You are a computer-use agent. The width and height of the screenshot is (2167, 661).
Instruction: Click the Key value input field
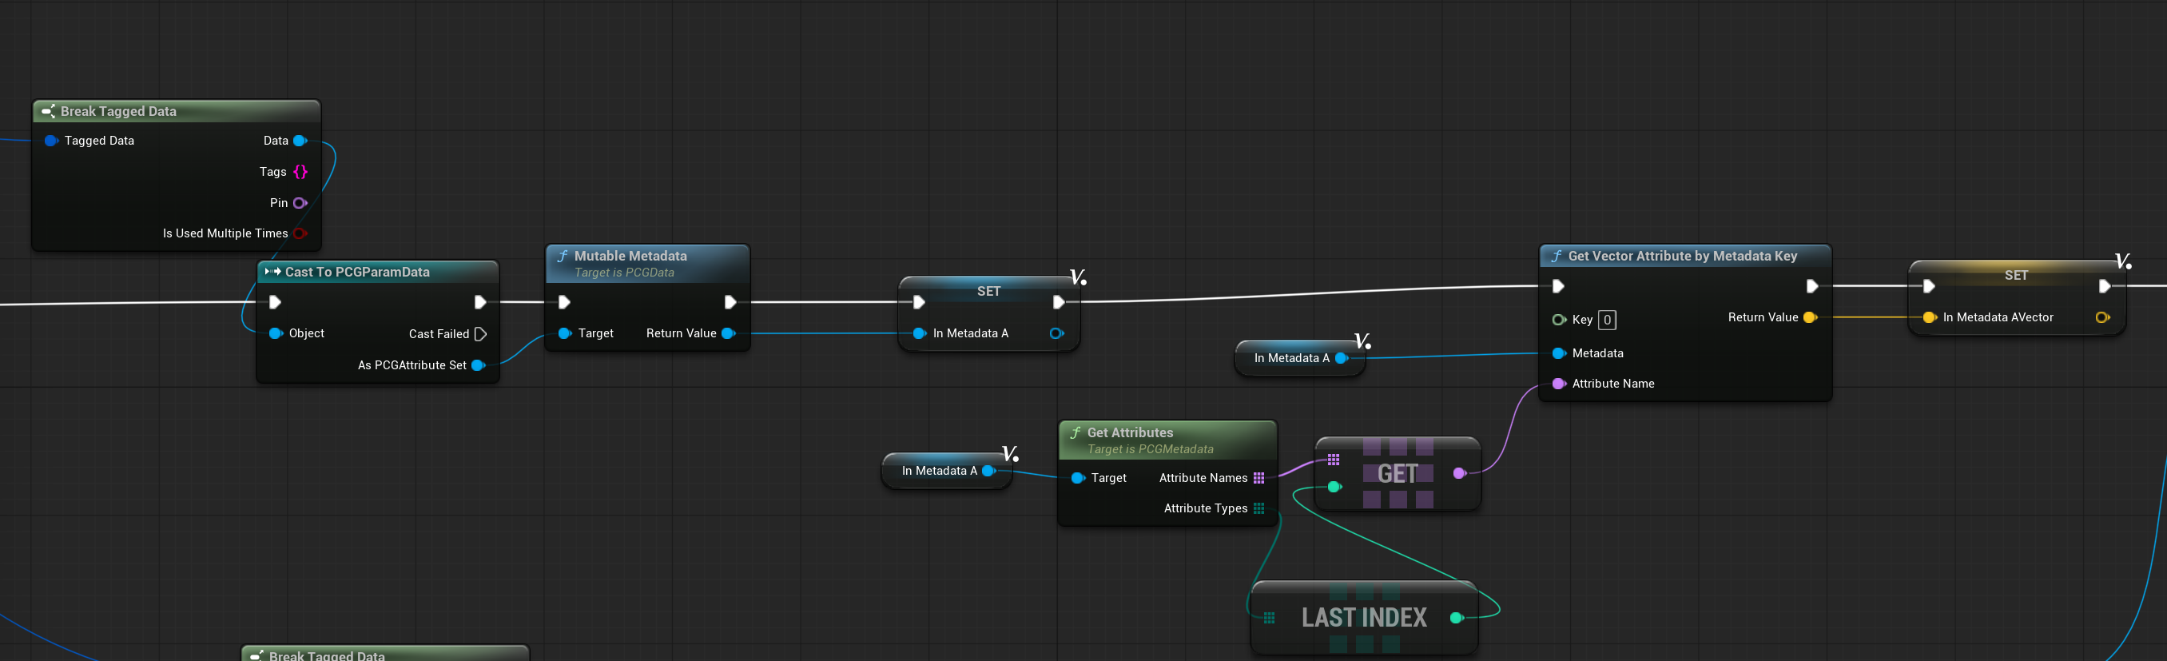point(1607,320)
